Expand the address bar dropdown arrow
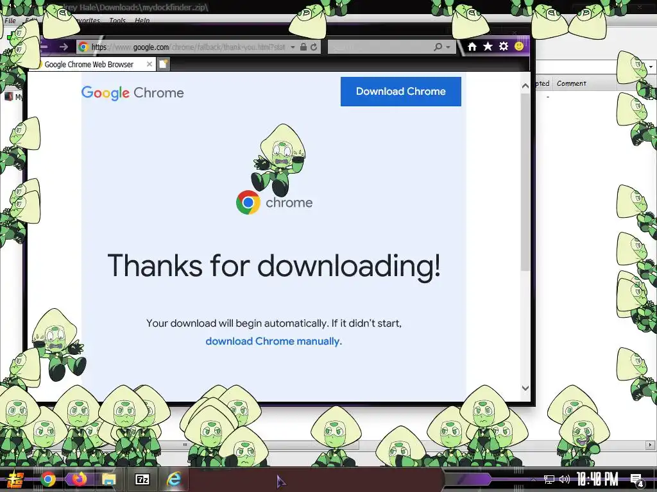 (293, 47)
